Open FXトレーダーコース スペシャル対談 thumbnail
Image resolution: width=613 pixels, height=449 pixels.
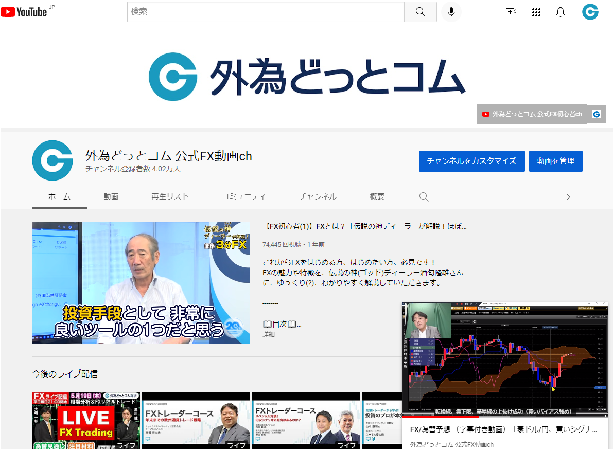pyautogui.click(x=306, y=421)
